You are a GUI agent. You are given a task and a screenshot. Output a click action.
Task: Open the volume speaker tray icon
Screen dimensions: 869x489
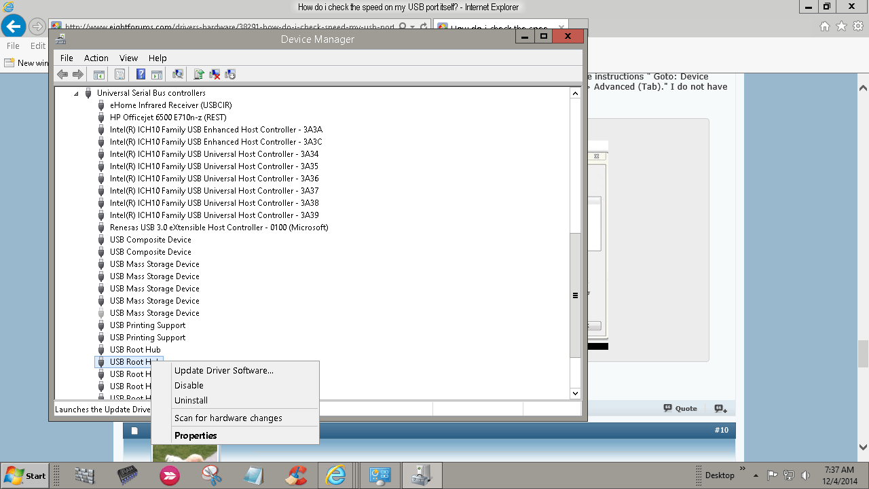pyautogui.click(x=805, y=475)
